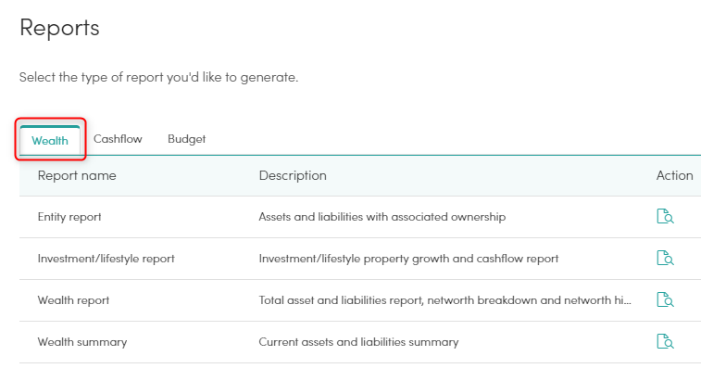
Task: Click the Investment/lifestyle property growth description
Action: coord(408,259)
